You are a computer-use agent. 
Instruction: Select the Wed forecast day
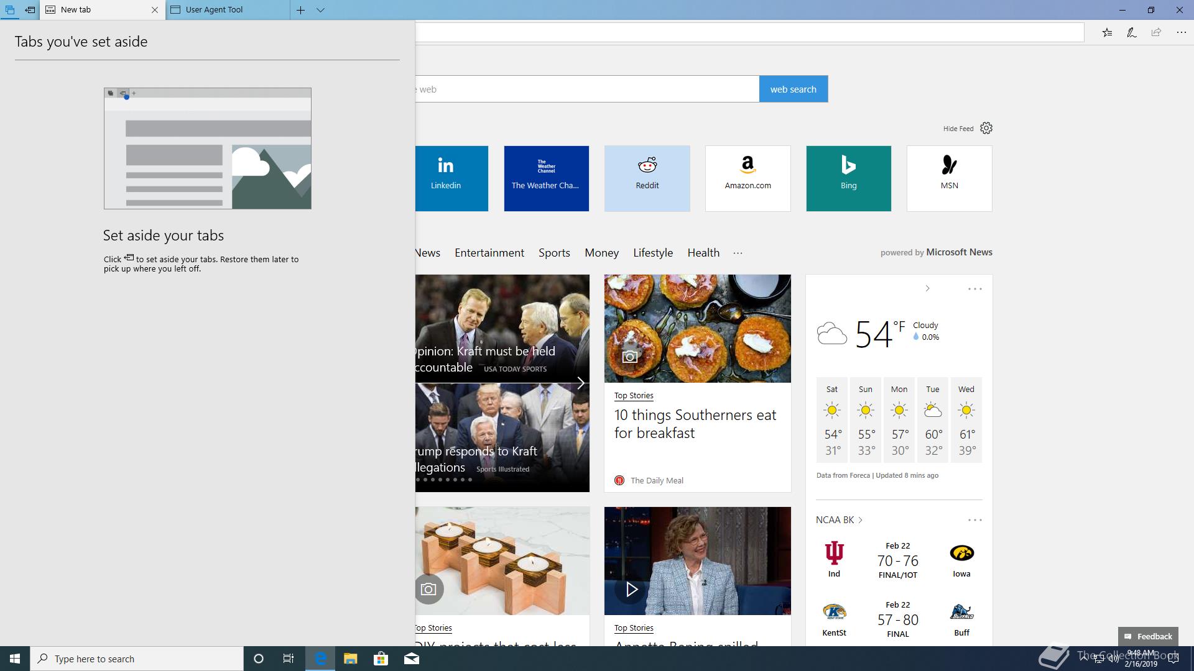[x=966, y=419]
